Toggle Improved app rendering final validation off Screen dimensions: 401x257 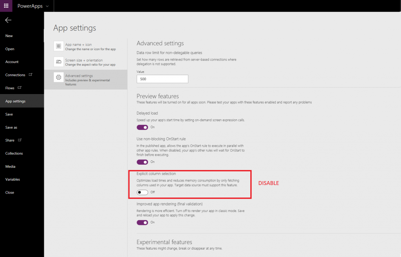(x=142, y=222)
